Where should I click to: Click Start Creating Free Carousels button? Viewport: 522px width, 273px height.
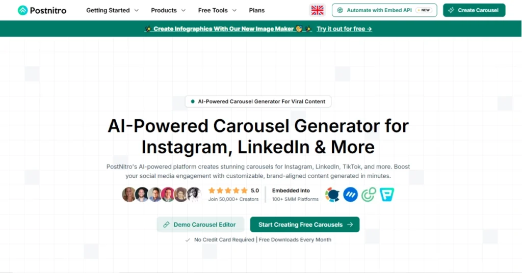click(305, 225)
